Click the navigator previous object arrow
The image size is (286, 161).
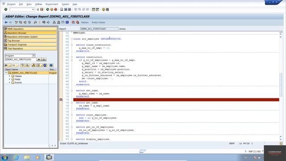pos(6,65)
